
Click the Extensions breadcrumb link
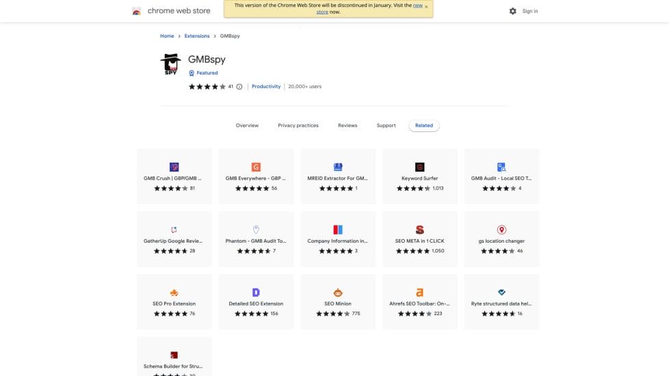click(197, 36)
